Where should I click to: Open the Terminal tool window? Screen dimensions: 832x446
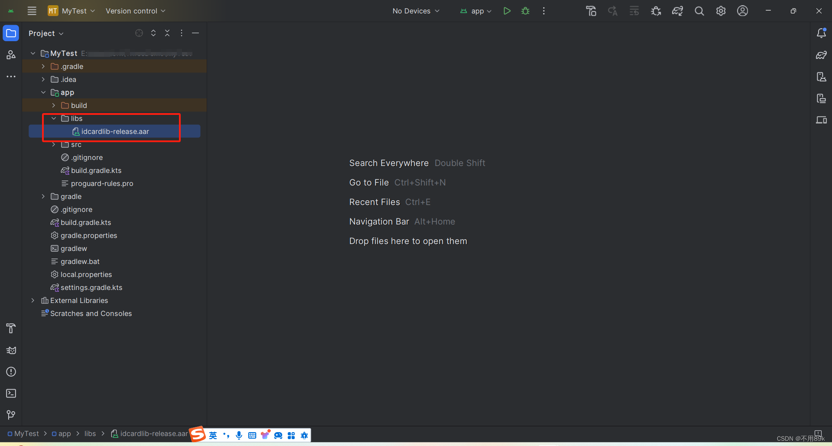coord(11,394)
